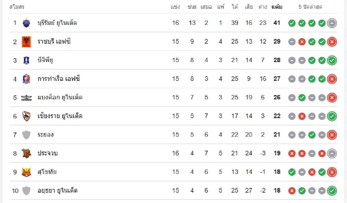Screen dimensions: 347x203
Task: Click the Prachuap (ประจวบ) club logo
Action: click(26, 153)
